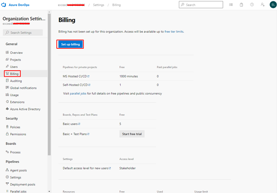Viewport: 277px width, 193px height.
Task: Open Overview settings page
Action: coord(16,53)
